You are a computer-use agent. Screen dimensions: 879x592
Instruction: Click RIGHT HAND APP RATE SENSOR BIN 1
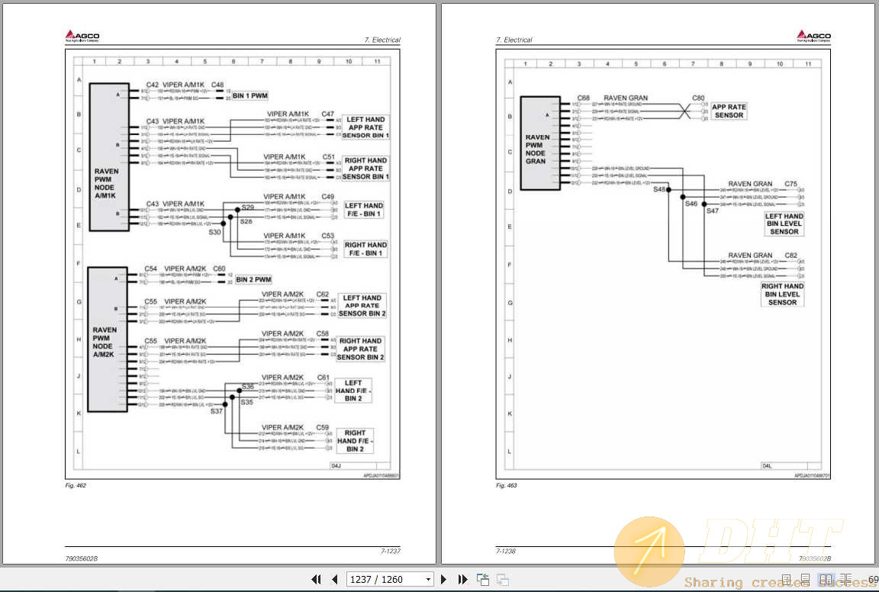(365, 168)
